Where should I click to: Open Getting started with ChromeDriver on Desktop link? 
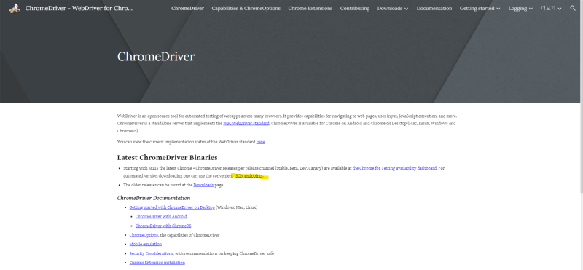tap(172, 207)
